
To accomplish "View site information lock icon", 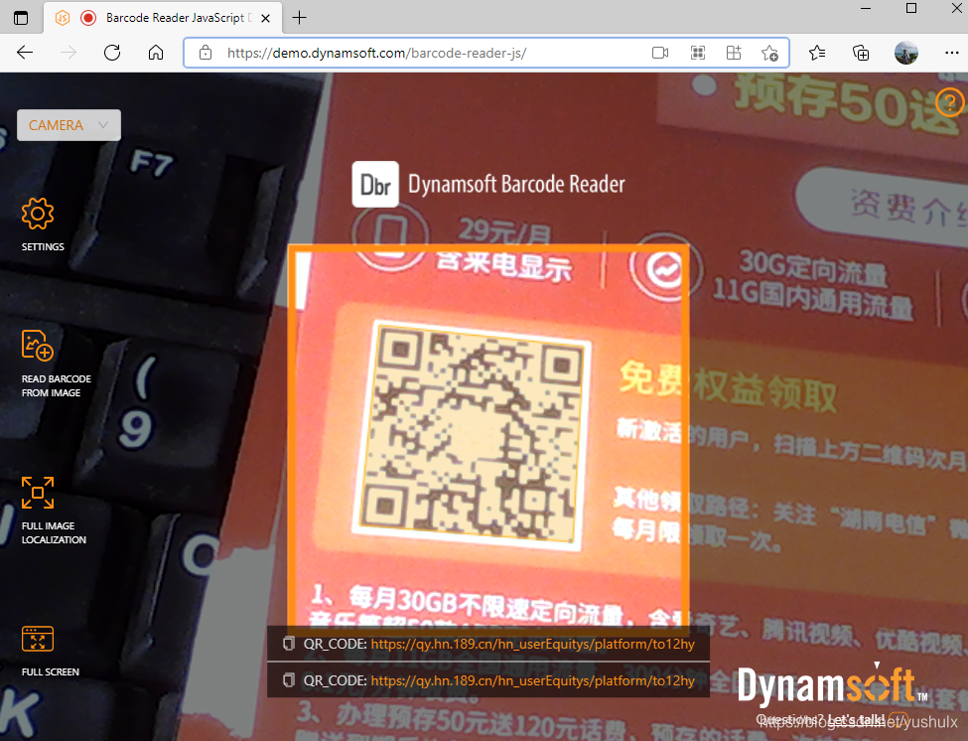I will [x=206, y=53].
